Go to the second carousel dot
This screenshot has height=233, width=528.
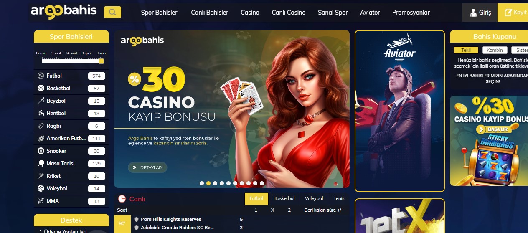point(208,183)
